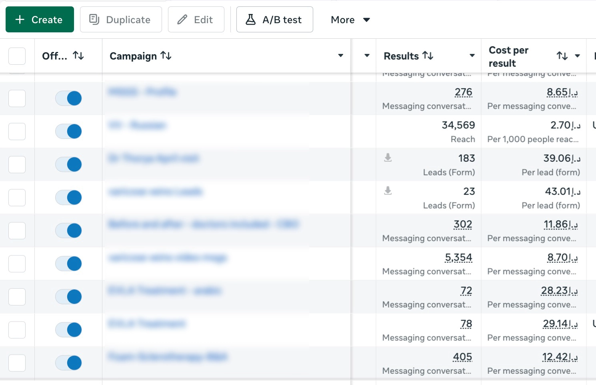This screenshot has width=596, height=385.
Task: Click sort arrows in Off/On column header
Action: point(78,56)
